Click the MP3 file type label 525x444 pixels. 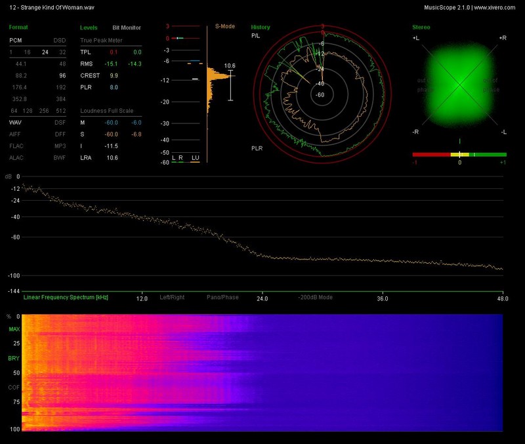[x=60, y=146]
